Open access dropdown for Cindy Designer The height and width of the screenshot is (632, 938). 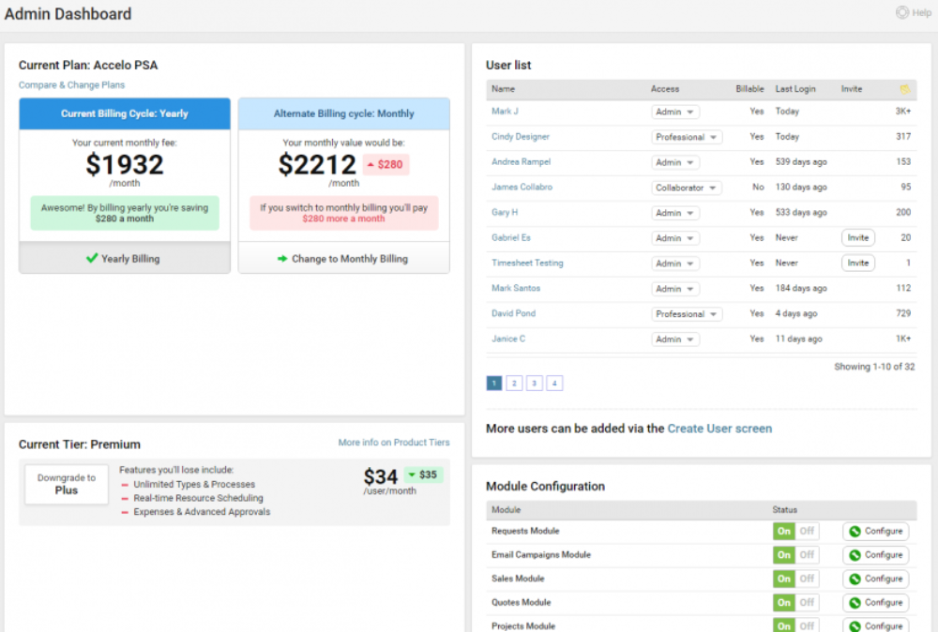click(687, 137)
